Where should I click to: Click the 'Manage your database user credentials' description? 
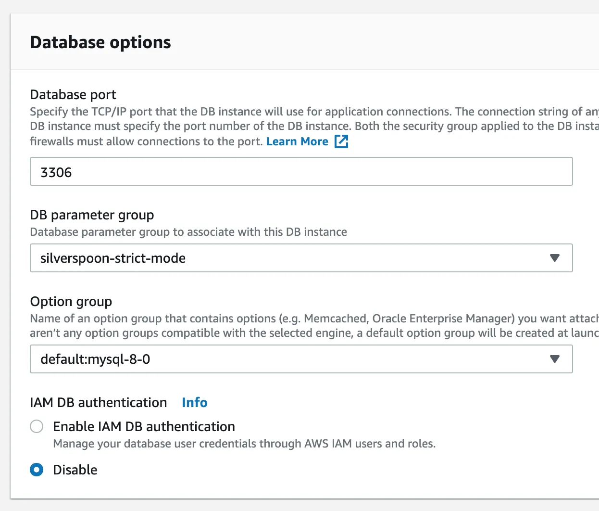(244, 444)
